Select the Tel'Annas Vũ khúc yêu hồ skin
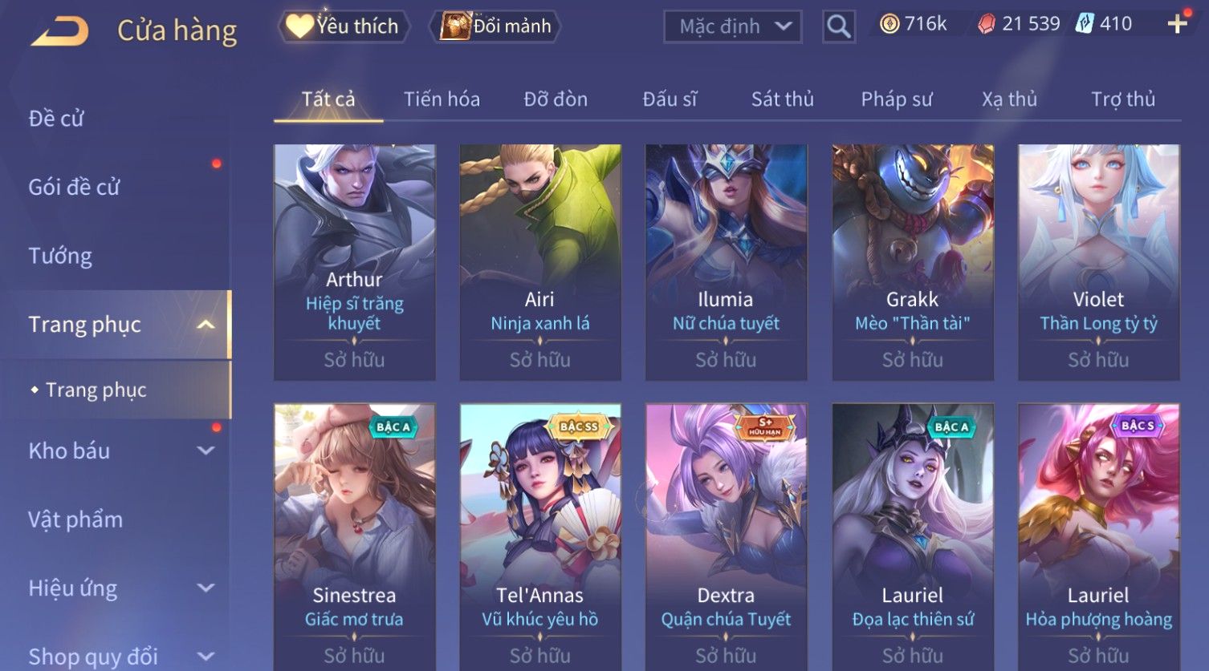The image size is (1209, 671). (540, 537)
